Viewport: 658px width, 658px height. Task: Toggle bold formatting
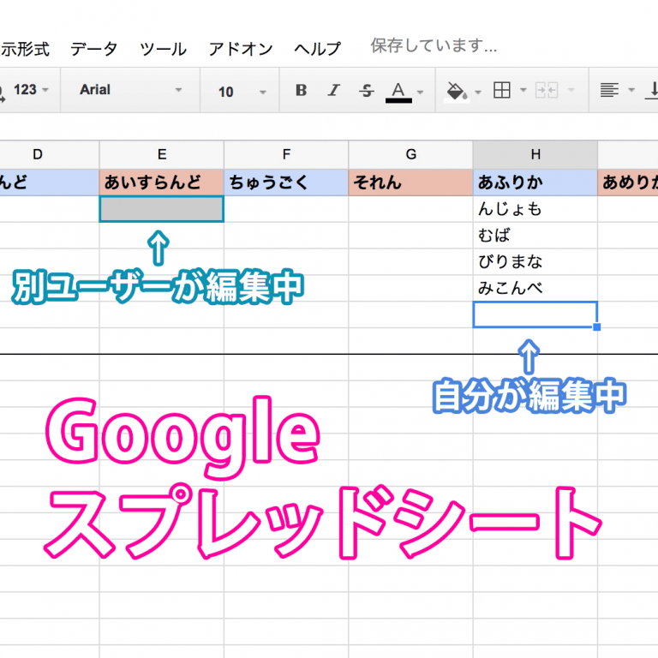point(301,90)
